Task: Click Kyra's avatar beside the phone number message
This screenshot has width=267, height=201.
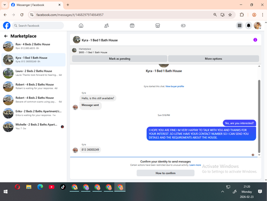Action: [x=75, y=150]
